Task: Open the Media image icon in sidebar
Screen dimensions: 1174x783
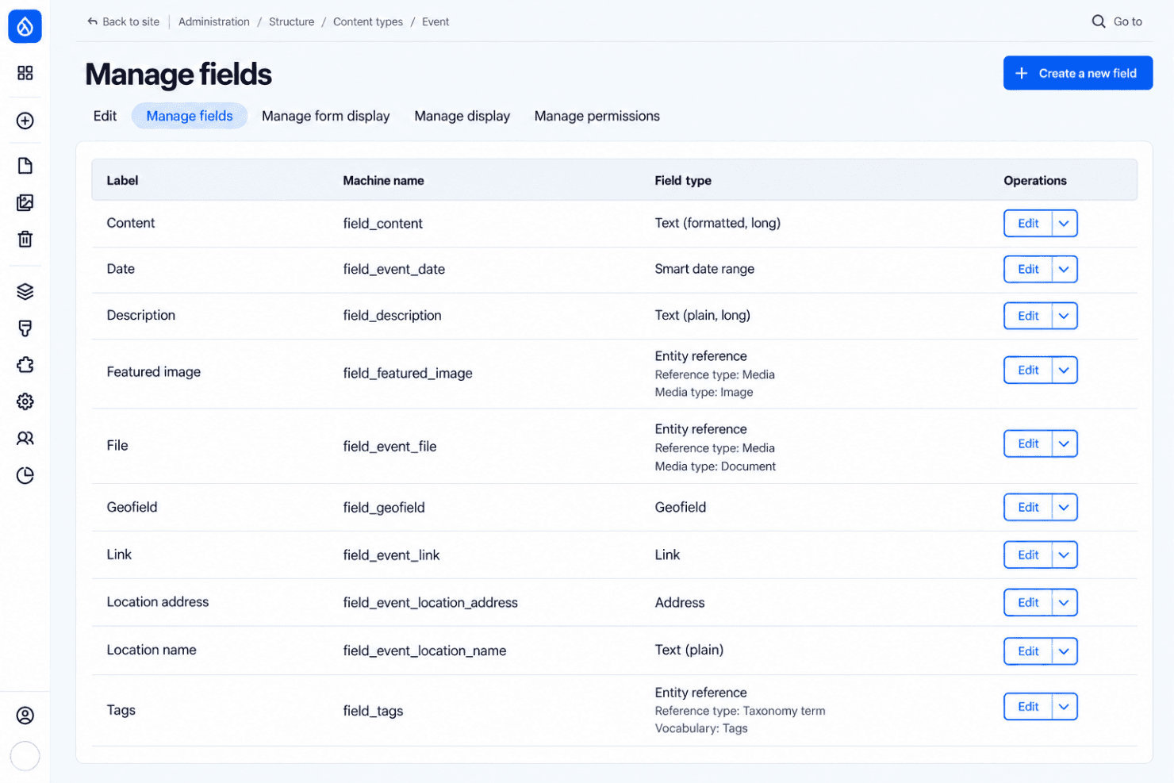Action: [25, 202]
